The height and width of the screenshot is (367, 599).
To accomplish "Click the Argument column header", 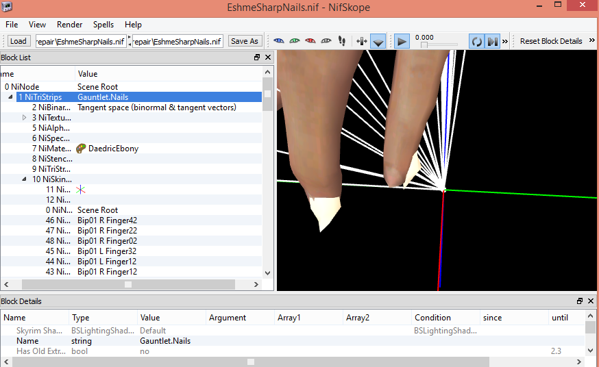I will click(x=240, y=318).
